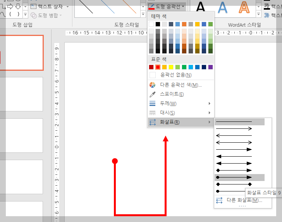Apply the blue WordArt A style
Viewport: 282px width, 222px height.
(222, 7)
